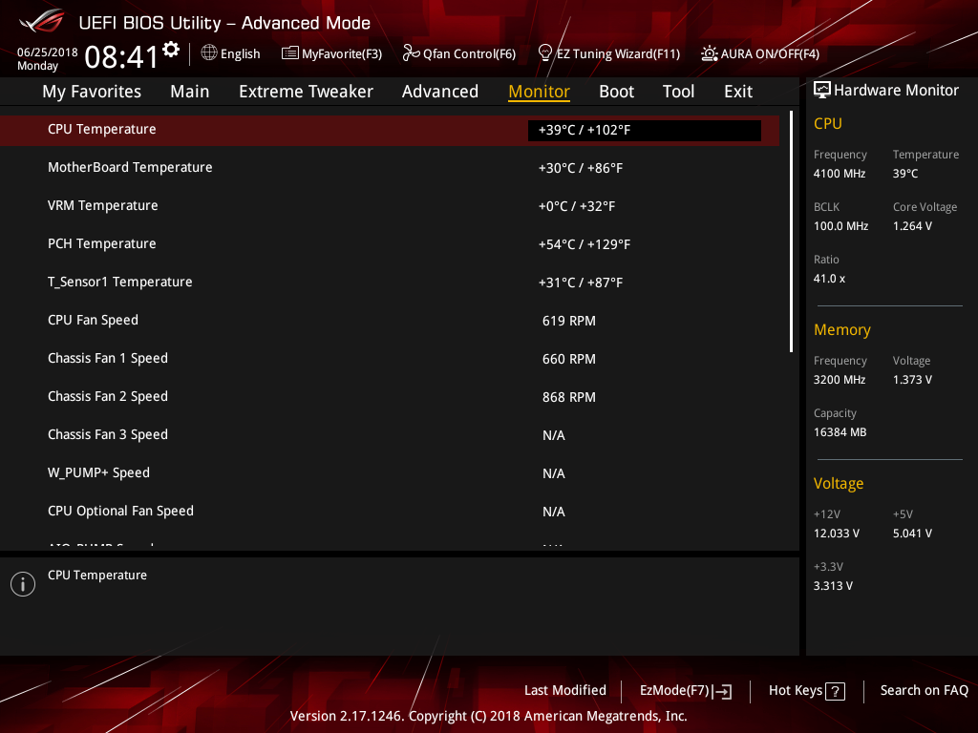Switch to EzMode(F7)

point(674,691)
